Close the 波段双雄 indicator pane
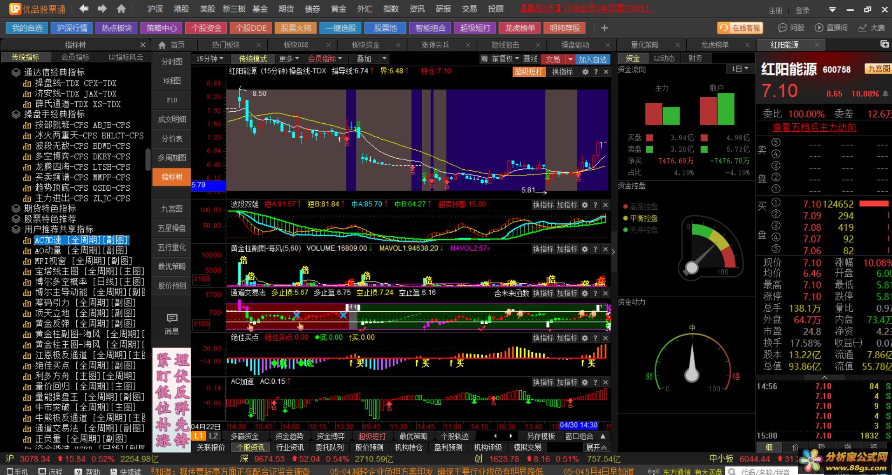 pos(605,205)
